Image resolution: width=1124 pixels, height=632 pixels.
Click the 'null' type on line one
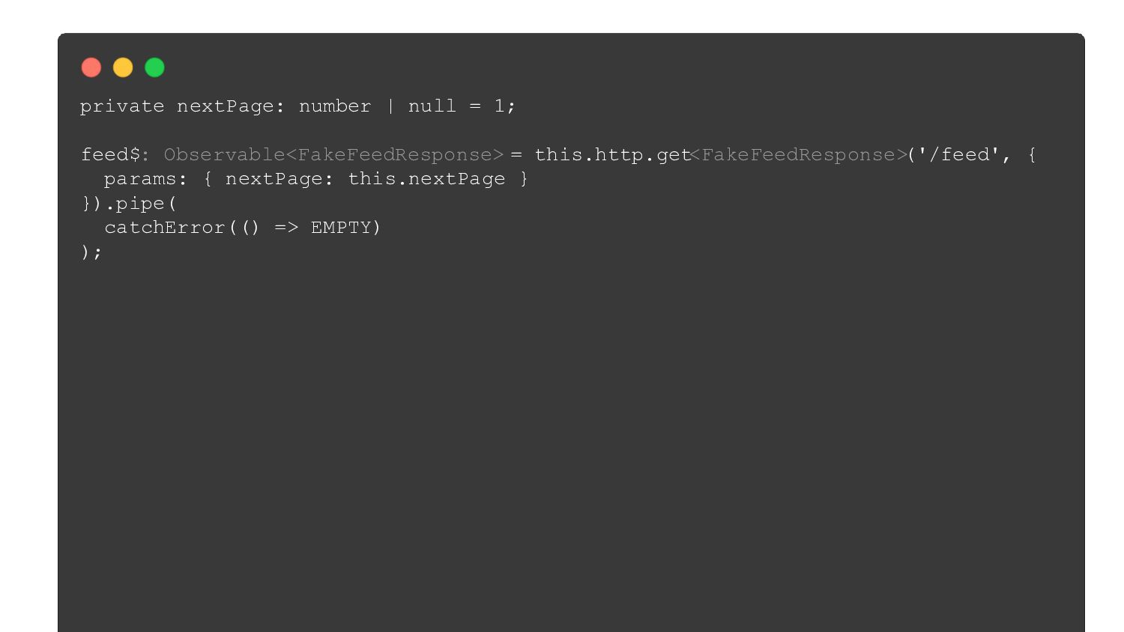click(x=432, y=106)
